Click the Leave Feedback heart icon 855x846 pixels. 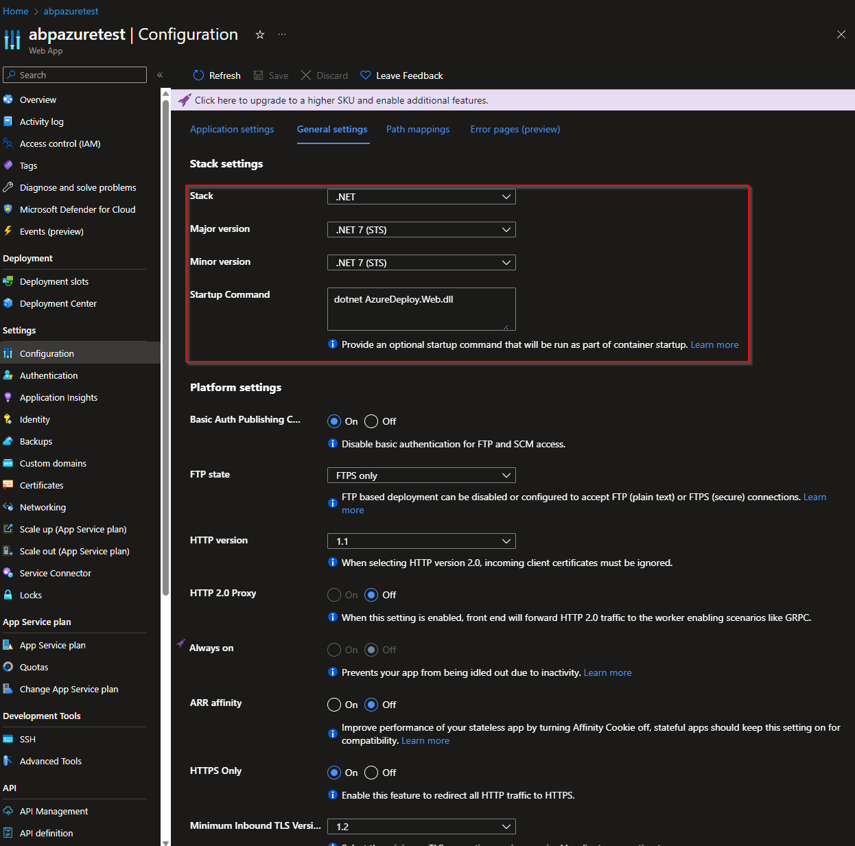pos(366,75)
